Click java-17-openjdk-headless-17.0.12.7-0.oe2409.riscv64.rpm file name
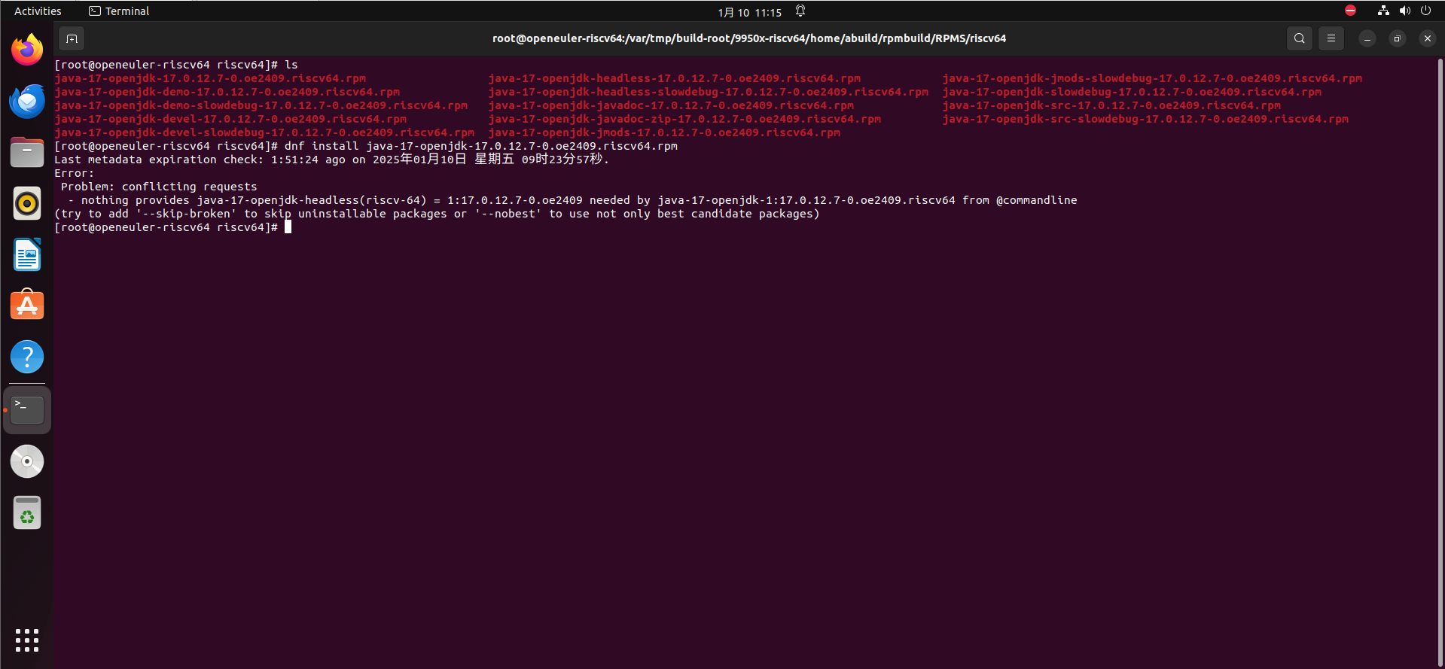 [x=675, y=78]
